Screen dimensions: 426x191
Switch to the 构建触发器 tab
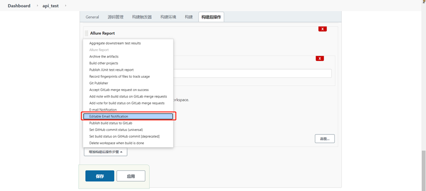(142, 17)
